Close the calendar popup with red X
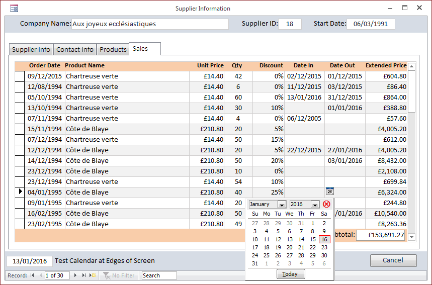The image size is (432, 285). [326, 204]
